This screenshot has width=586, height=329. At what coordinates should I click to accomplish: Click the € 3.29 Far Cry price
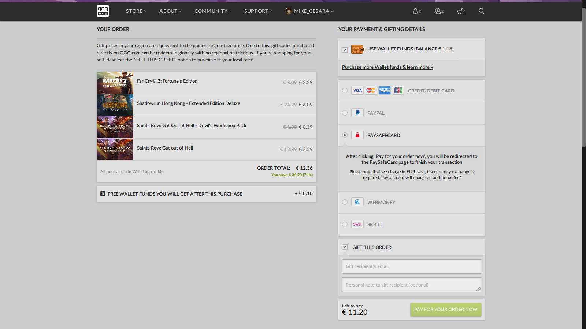tap(306, 83)
